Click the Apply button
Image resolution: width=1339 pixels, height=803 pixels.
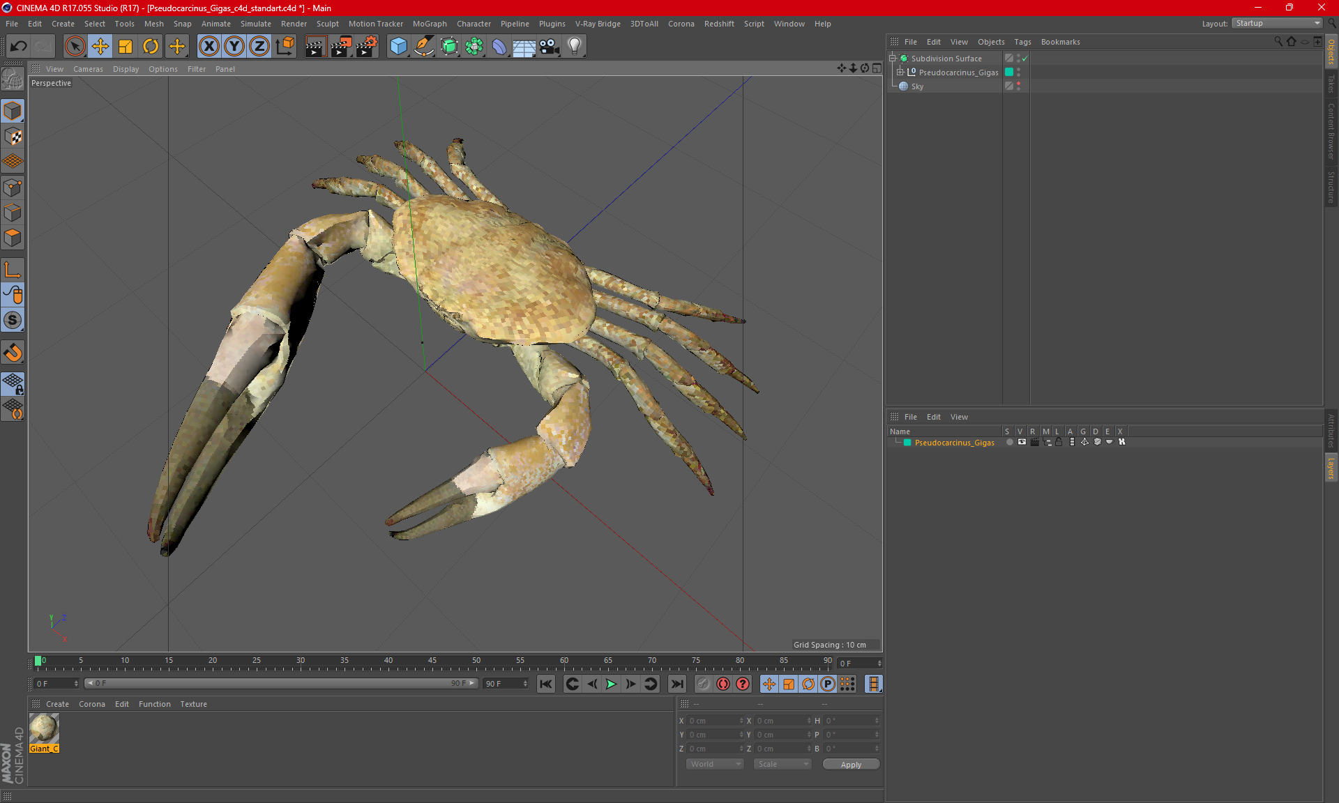pos(851,765)
